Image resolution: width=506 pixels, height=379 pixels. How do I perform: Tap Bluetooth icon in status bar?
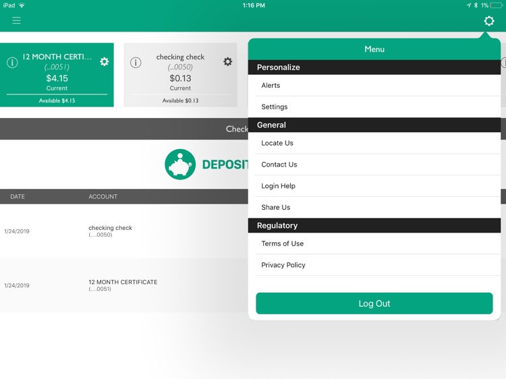[x=476, y=5]
